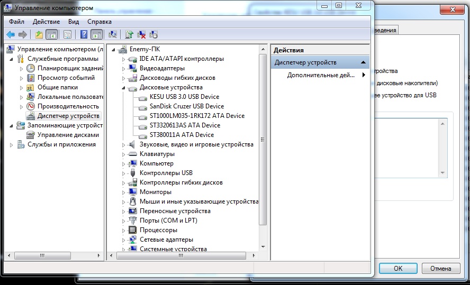The height and width of the screenshot is (285, 470).
Task: Expand the Видеоадаптеры category
Action: [123, 69]
